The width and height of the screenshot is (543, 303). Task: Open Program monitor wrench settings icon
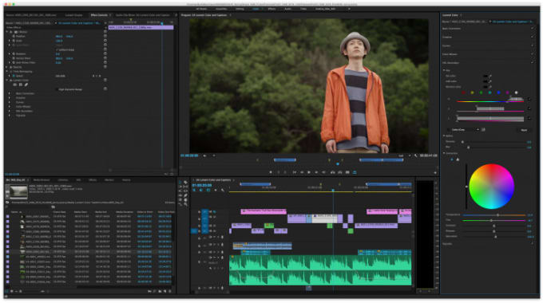415,155
